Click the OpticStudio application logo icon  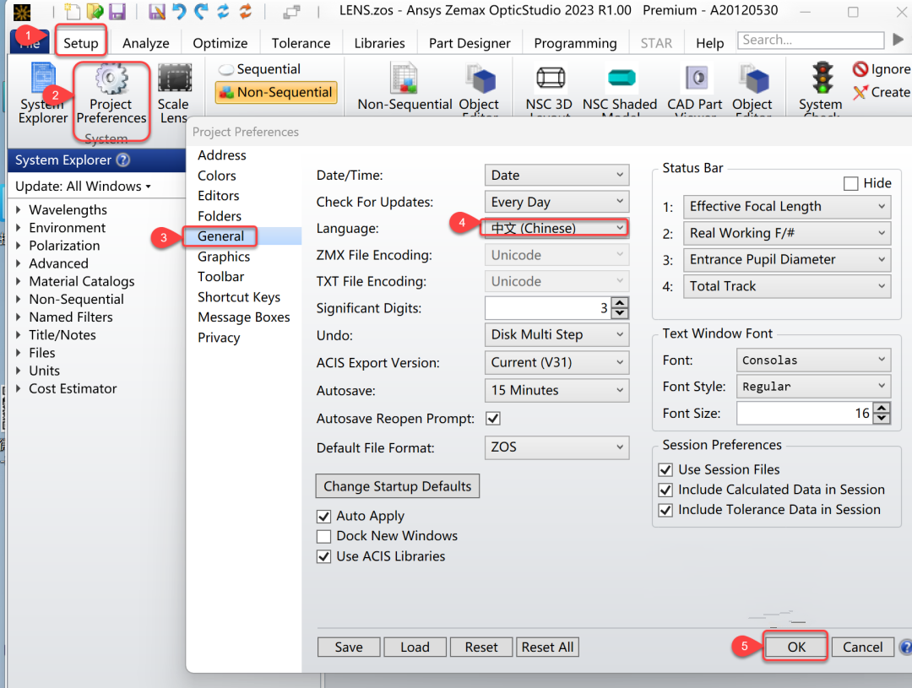click(22, 12)
